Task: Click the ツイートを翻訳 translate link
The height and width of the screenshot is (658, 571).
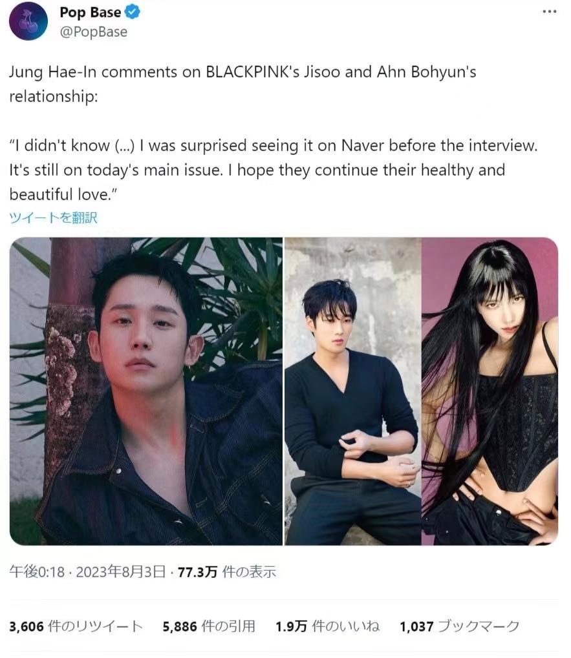Action: click(x=53, y=218)
